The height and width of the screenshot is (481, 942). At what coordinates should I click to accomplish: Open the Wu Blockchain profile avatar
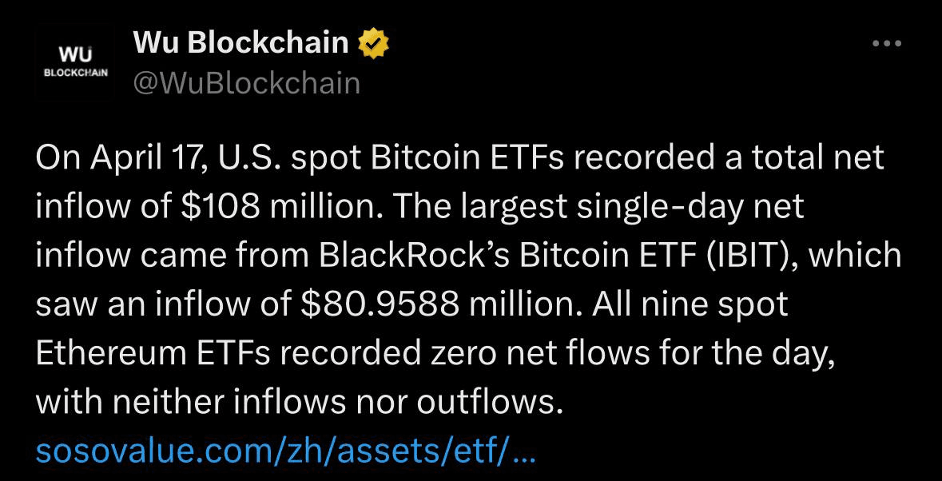(72, 61)
